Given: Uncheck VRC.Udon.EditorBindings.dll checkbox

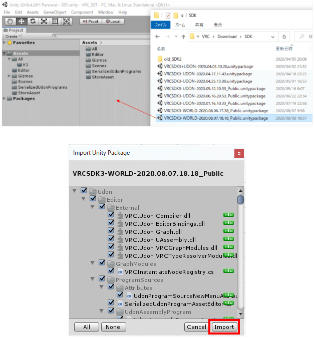Looking at the screenshot, I should tap(111, 222).
